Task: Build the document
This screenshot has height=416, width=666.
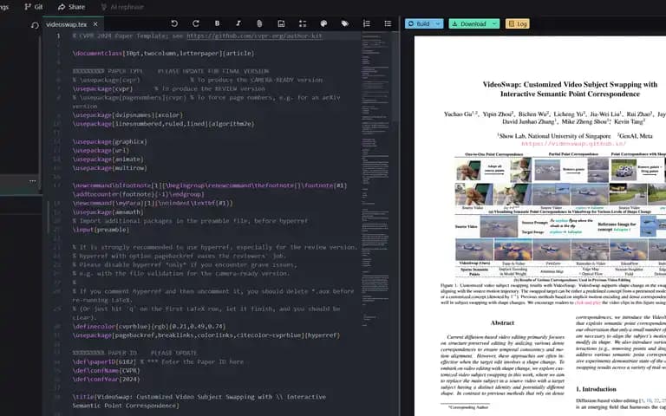Action: point(419,23)
